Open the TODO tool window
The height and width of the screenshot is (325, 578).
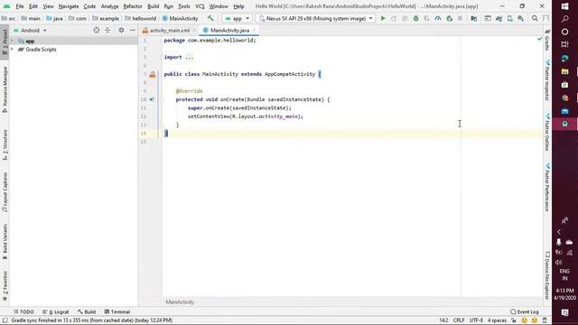pyautogui.click(x=23, y=311)
